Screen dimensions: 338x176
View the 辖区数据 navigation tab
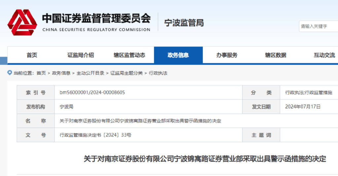pos(276,55)
